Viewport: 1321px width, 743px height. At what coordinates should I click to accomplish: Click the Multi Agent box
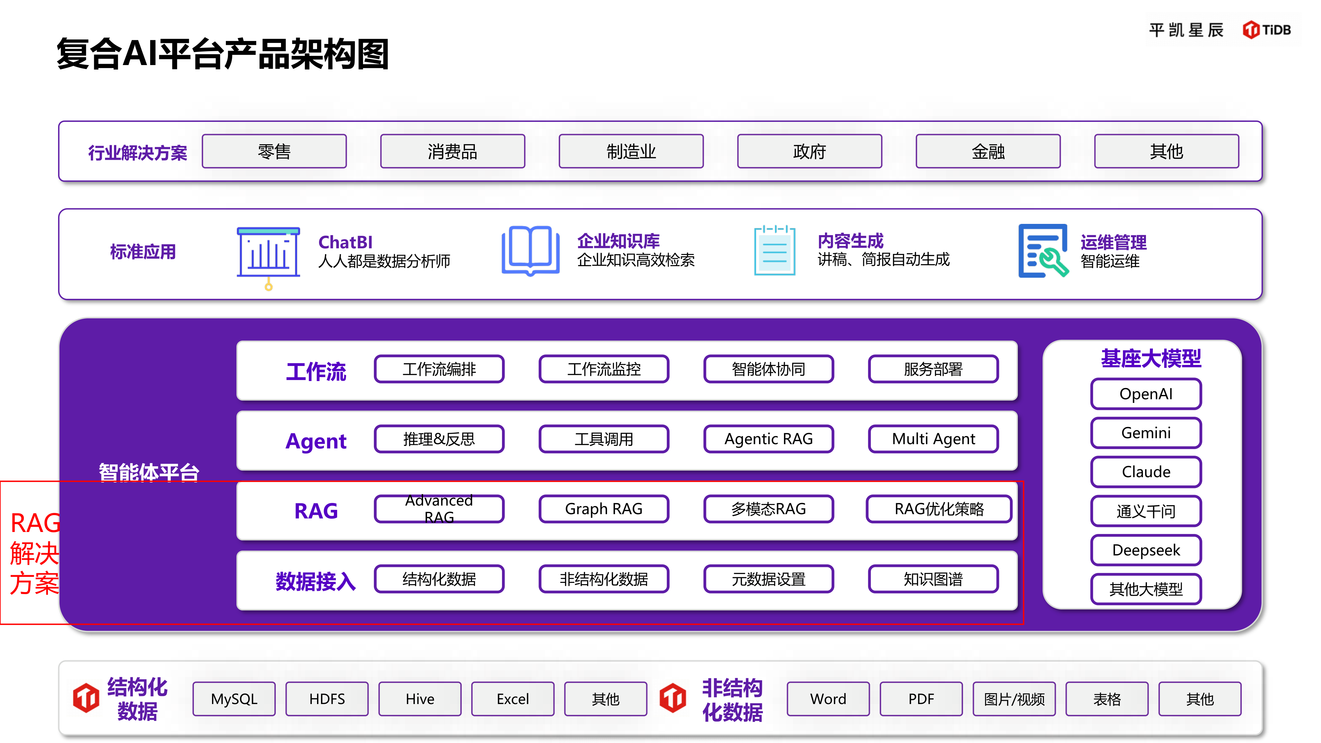[x=933, y=439]
